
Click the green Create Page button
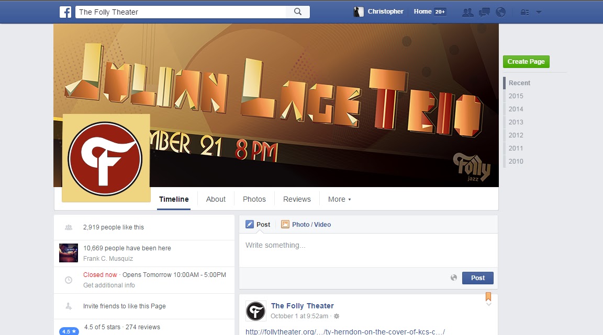[526, 62]
